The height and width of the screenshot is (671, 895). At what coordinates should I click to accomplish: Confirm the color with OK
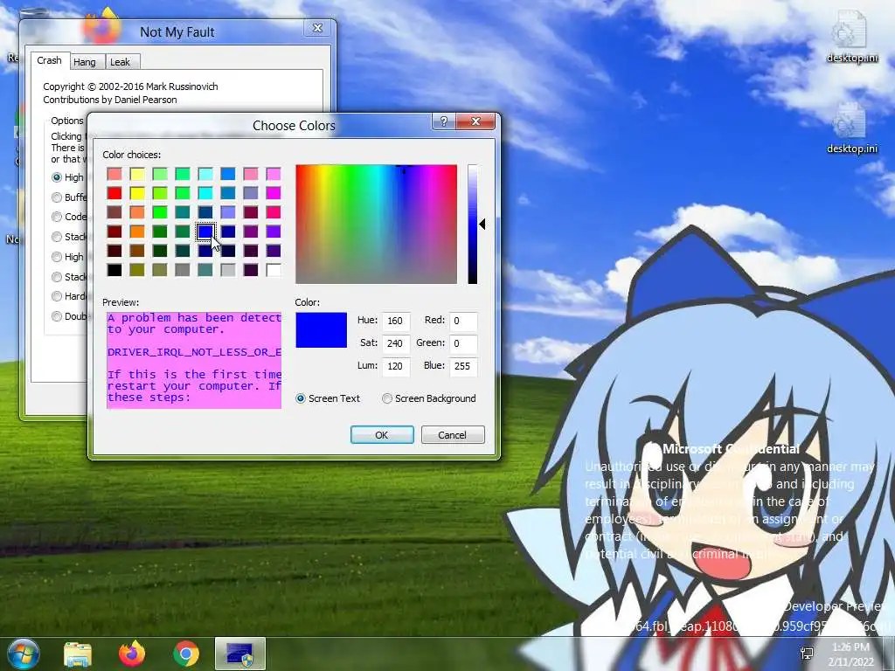click(382, 435)
